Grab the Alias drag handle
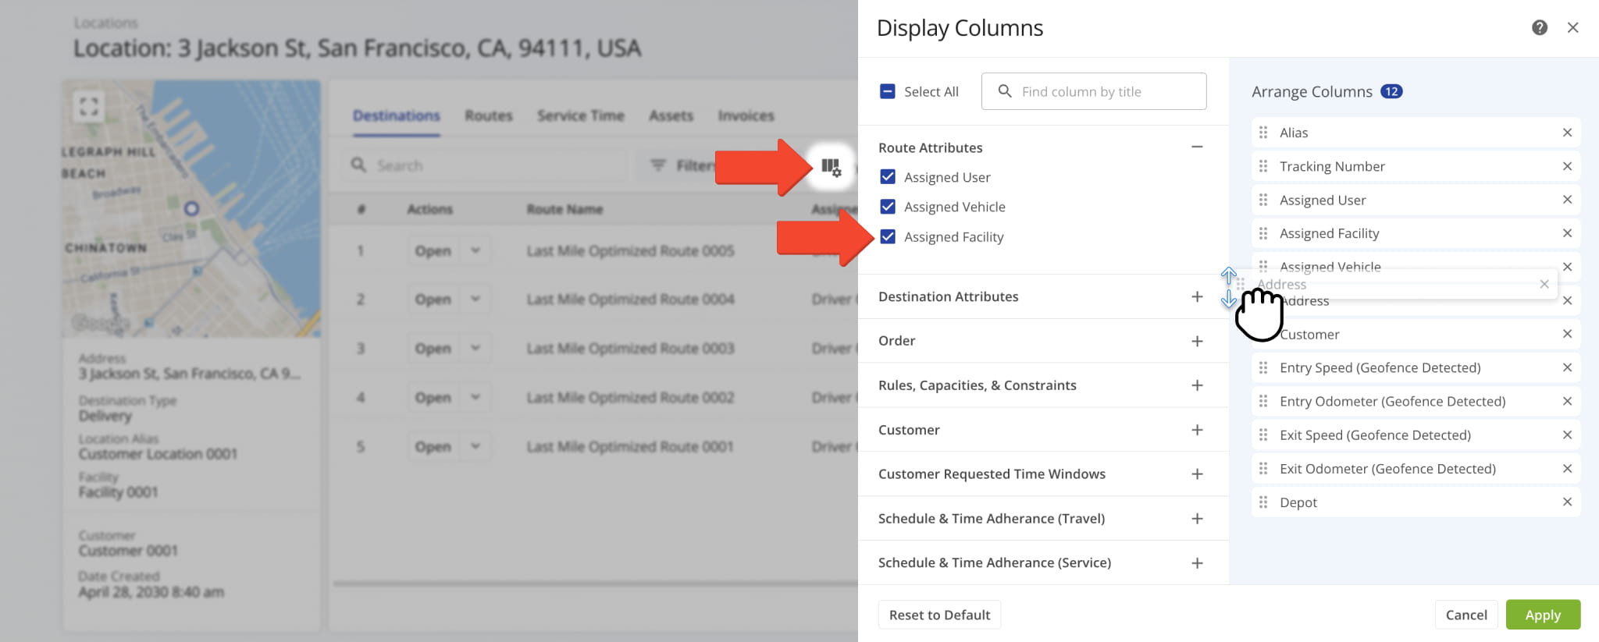Screen dimensions: 1599x642 1263,133
